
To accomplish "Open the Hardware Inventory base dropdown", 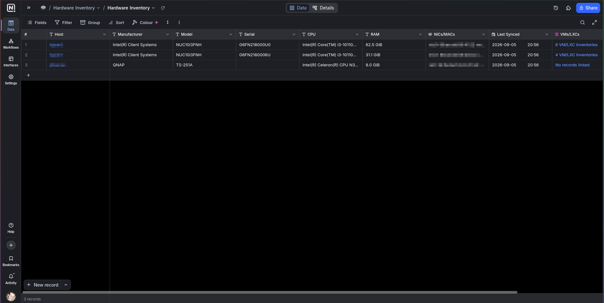I will (76, 8).
